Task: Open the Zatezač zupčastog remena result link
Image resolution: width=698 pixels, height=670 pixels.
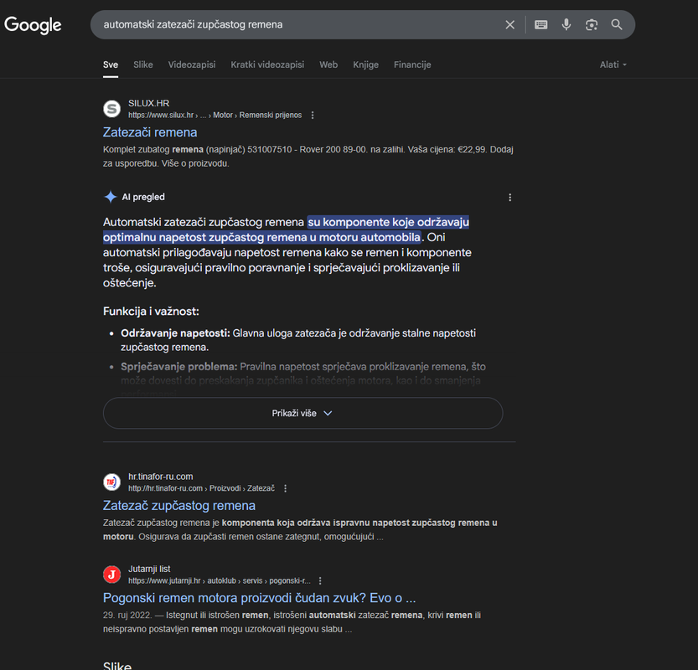Action: (179, 505)
